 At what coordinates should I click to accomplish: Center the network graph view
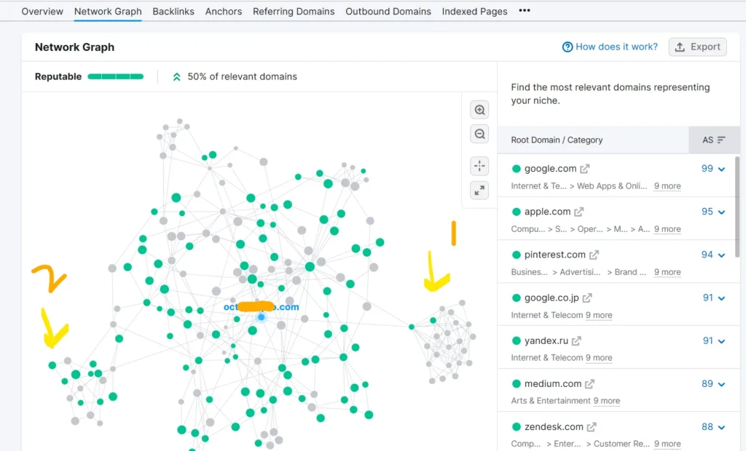click(479, 166)
